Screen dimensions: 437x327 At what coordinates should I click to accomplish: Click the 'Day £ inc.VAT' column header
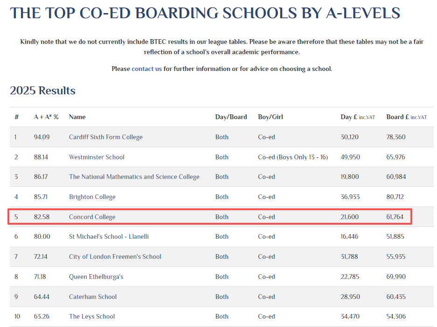tap(358, 117)
